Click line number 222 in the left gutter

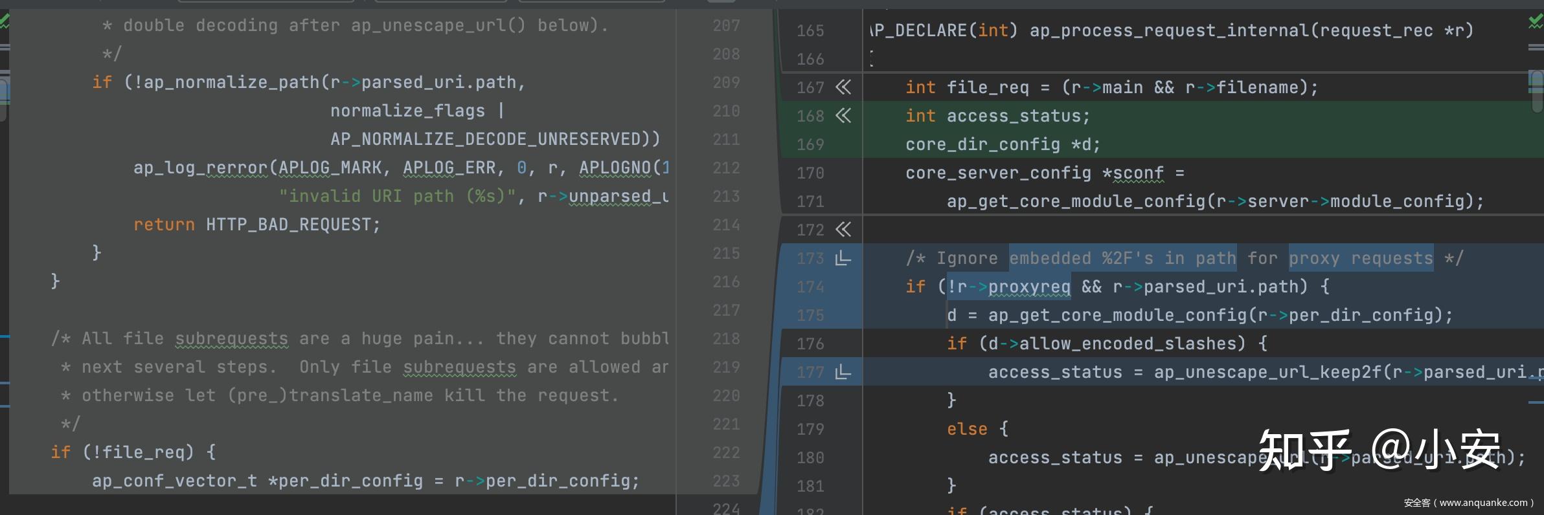(x=726, y=452)
